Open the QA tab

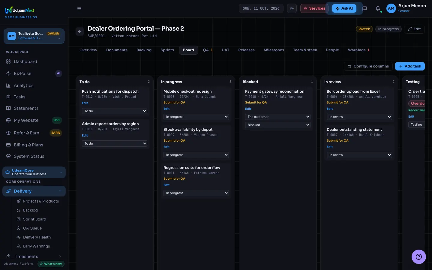[208, 50]
